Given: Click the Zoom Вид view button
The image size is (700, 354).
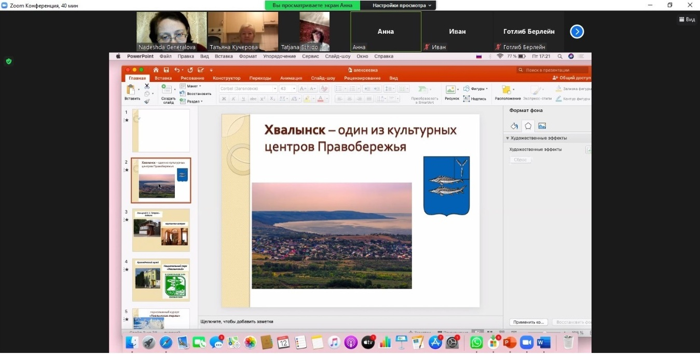Looking at the screenshot, I should pyautogui.click(x=687, y=19).
